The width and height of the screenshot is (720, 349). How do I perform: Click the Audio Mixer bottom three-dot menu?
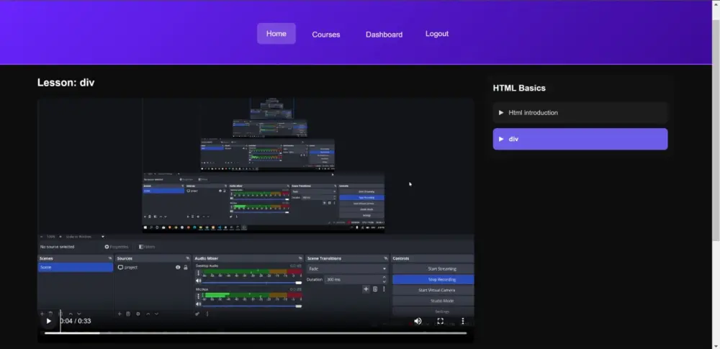tap(207, 314)
